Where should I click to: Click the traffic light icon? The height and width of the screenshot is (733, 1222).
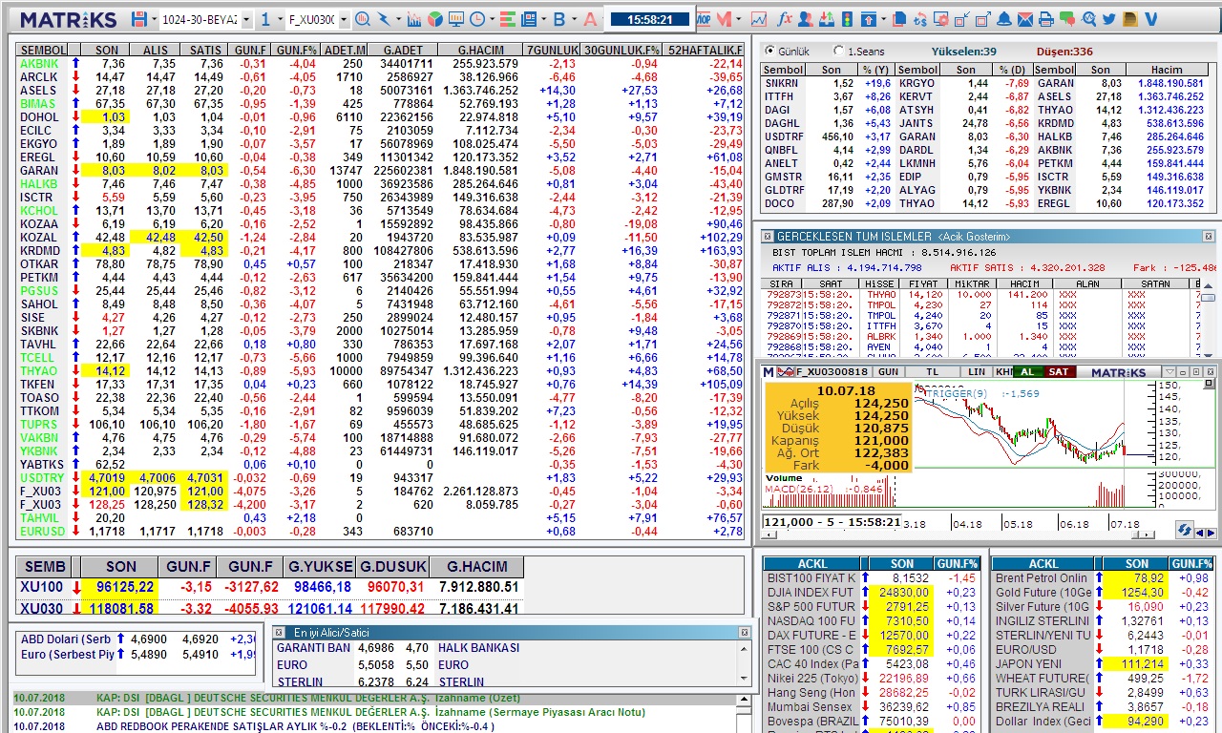point(846,19)
